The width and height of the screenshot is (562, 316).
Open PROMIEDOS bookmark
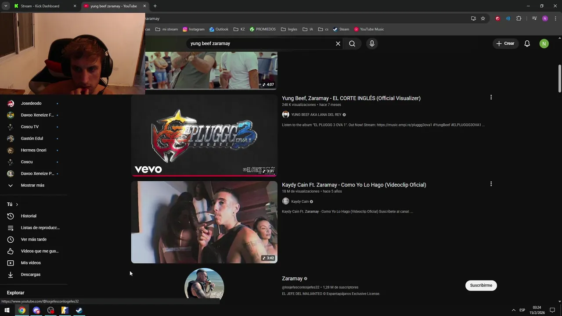(263, 29)
